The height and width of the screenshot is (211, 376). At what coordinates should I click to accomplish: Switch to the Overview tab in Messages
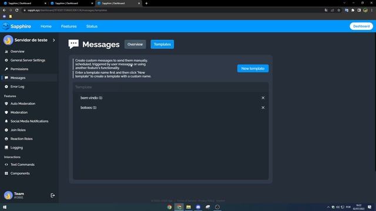(x=135, y=45)
